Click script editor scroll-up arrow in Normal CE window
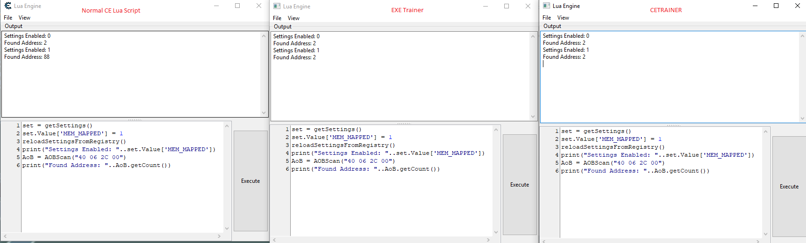This screenshot has height=243, width=806. [227, 126]
